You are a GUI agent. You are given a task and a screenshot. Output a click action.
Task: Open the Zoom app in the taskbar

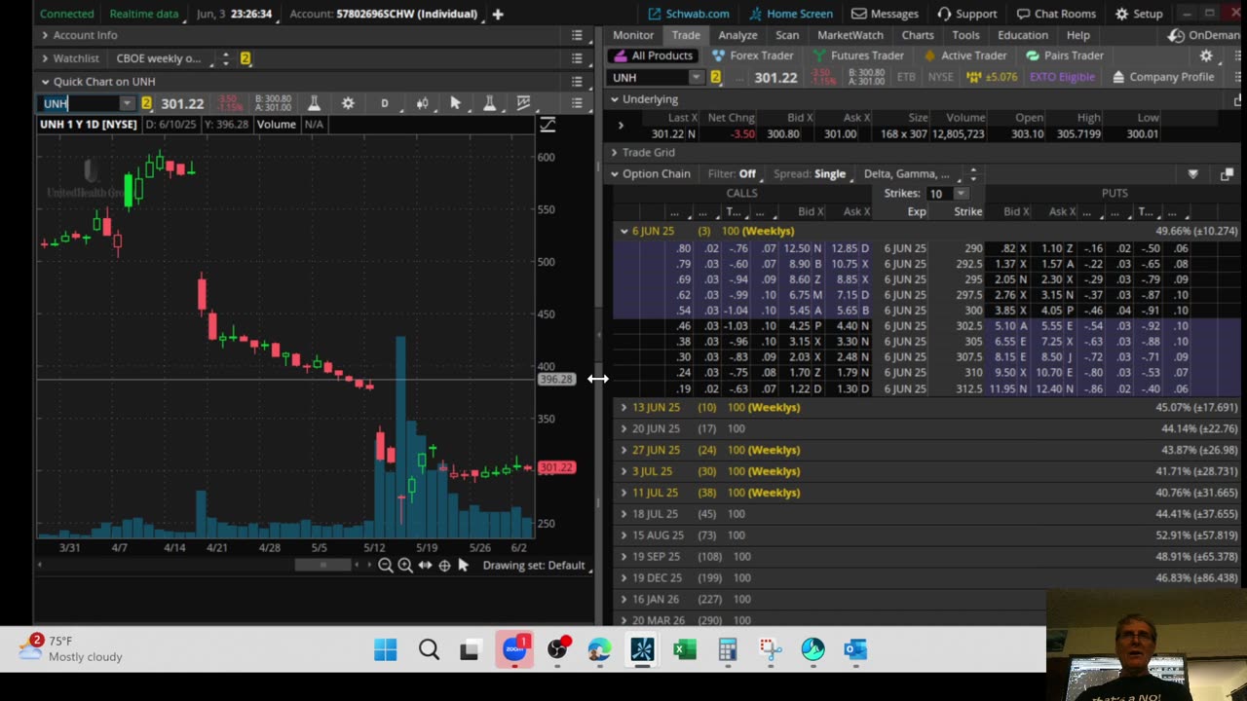[514, 649]
